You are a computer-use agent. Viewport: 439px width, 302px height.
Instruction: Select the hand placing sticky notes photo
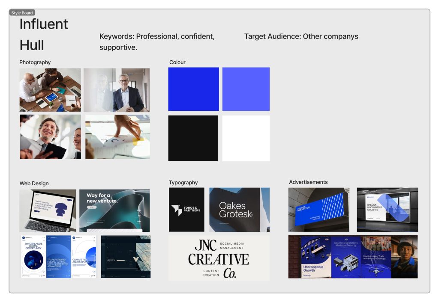click(117, 136)
